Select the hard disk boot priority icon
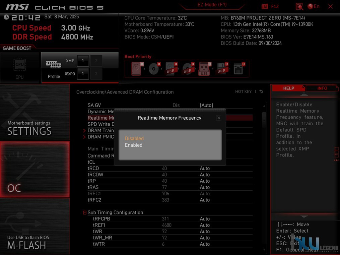340x255 pixels. [137, 69]
